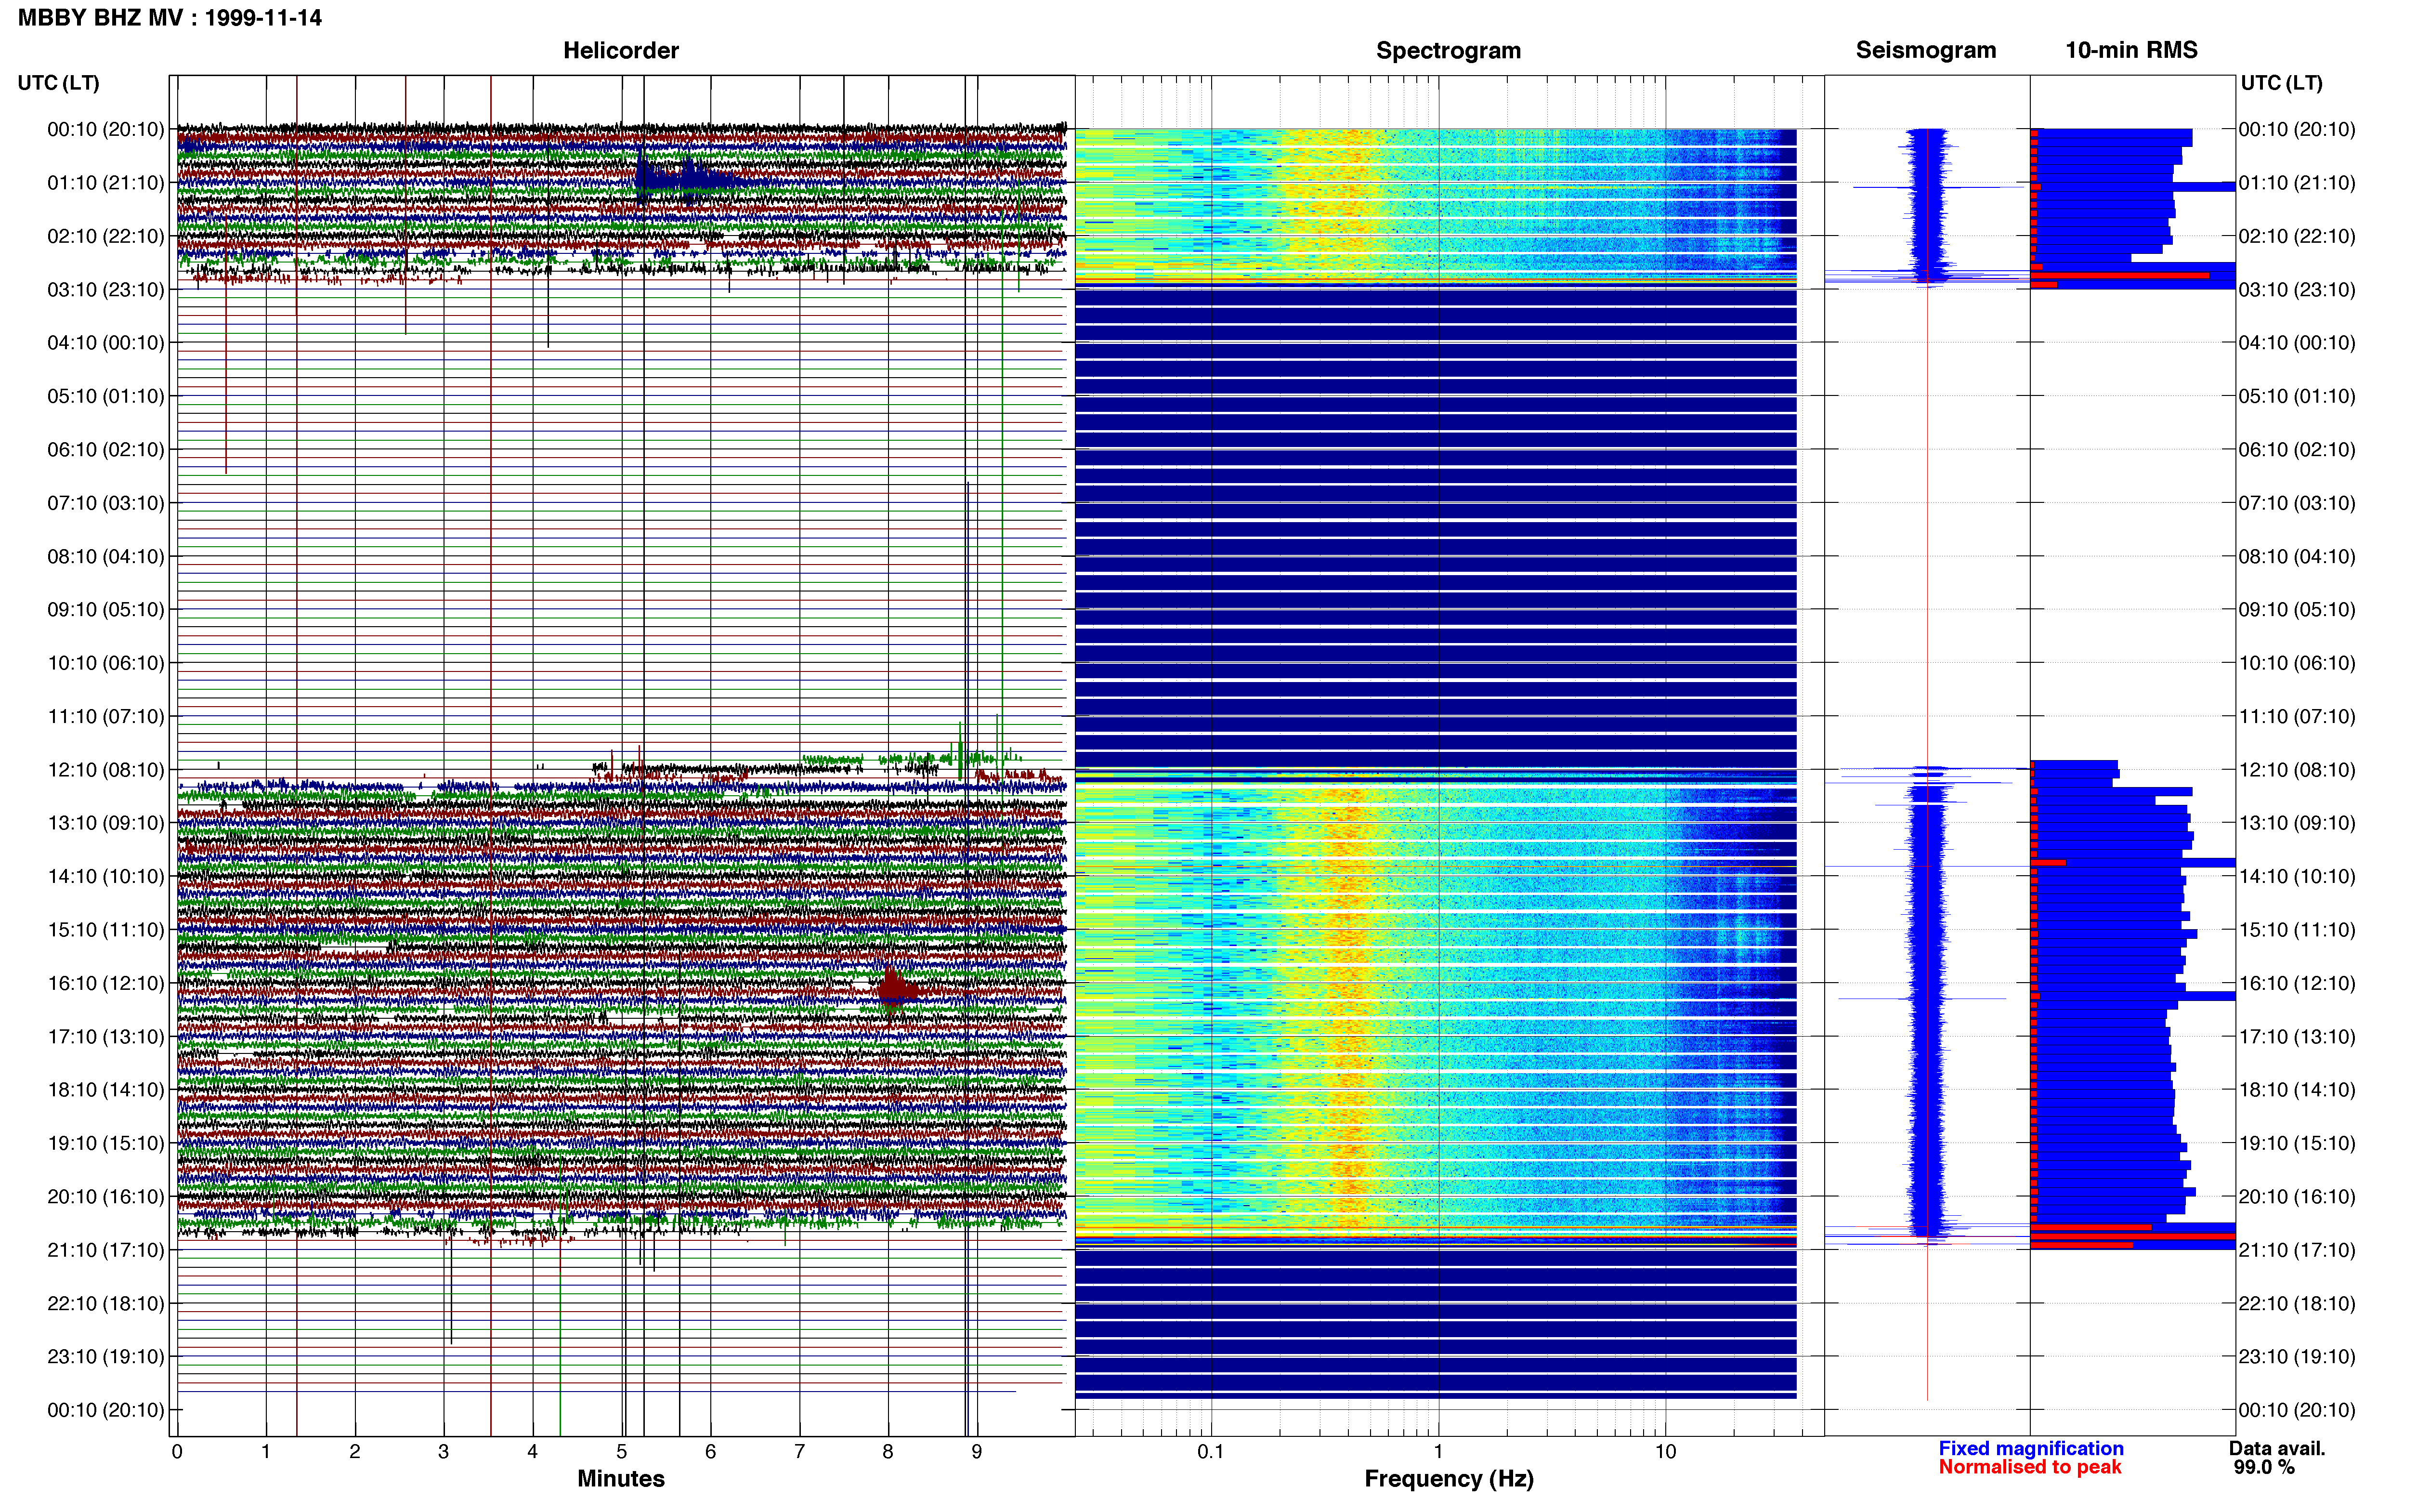This screenshot has width=2417, height=1512.
Task: Click '14:10 (10:10)' on the Helicorder time axis
Action: (x=106, y=876)
